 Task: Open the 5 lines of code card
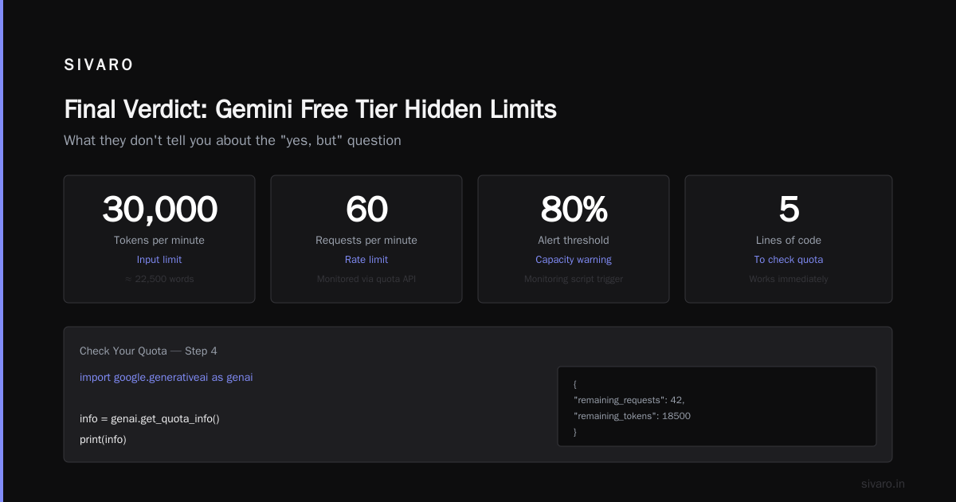(789, 239)
